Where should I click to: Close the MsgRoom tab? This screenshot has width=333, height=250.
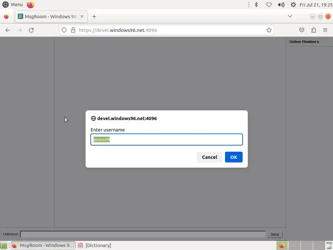82,16
